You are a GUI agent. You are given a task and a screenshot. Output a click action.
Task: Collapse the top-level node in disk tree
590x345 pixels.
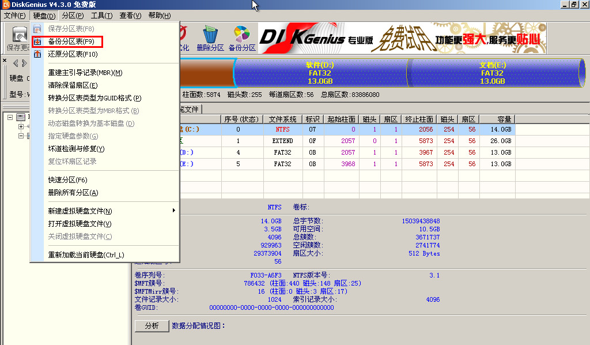10,117
